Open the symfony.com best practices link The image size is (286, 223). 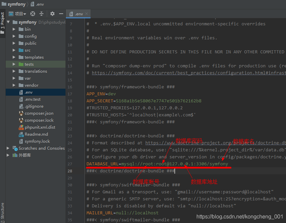pos(189,73)
